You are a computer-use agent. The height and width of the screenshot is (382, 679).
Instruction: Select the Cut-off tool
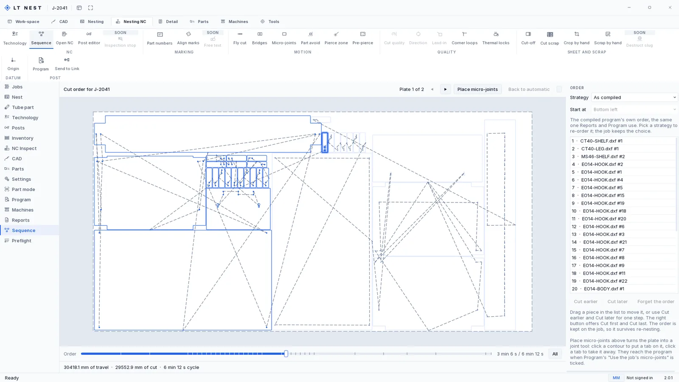click(x=528, y=38)
